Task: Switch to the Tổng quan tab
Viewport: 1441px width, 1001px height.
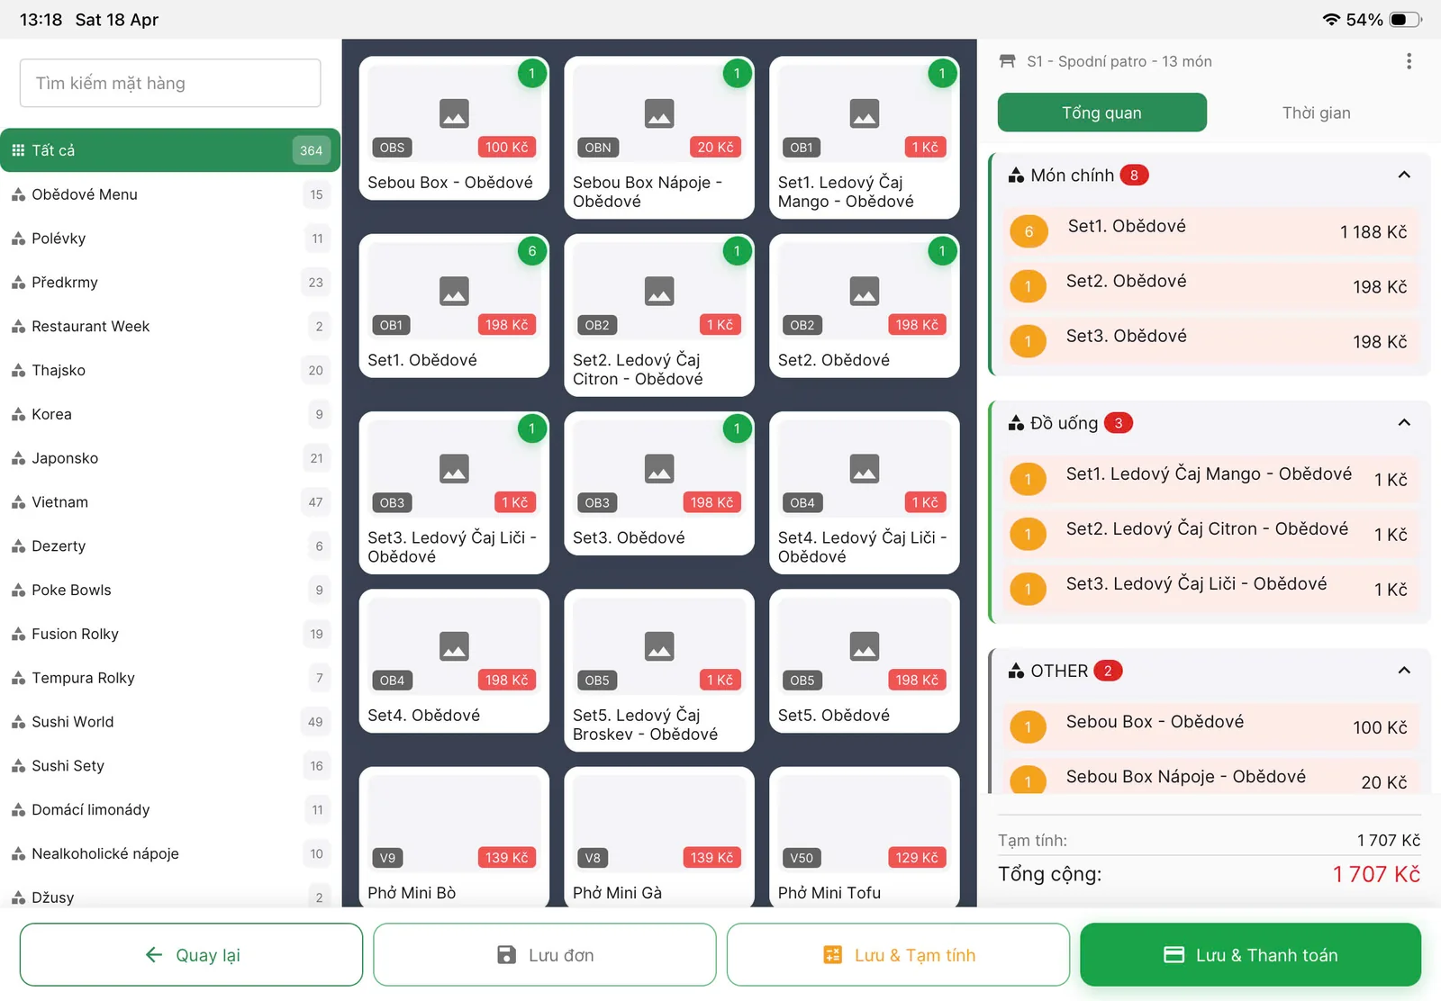Action: (1102, 113)
